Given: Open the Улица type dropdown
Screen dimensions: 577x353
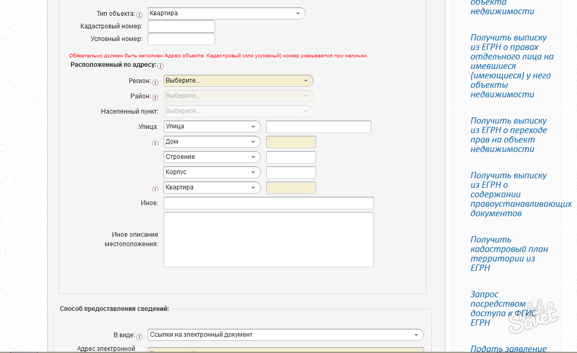Looking at the screenshot, I should click(212, 126).
